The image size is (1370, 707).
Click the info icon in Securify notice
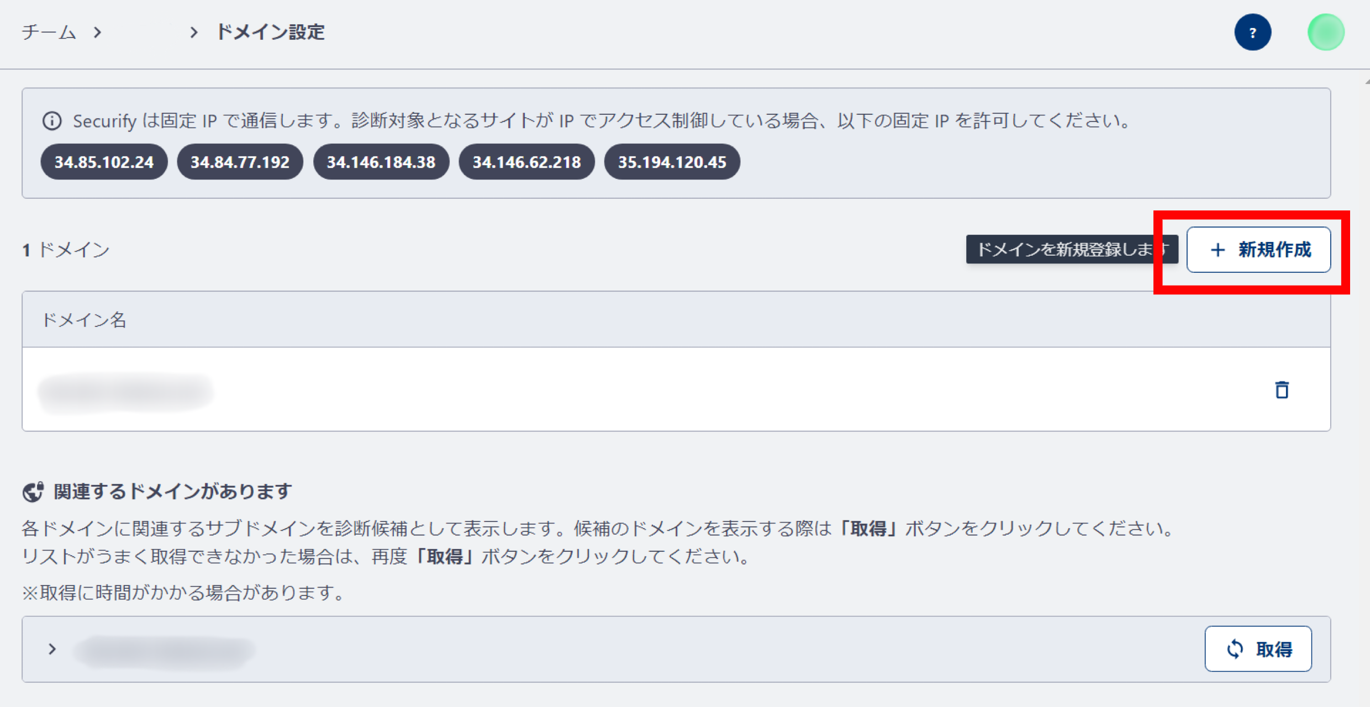[52, 120]
